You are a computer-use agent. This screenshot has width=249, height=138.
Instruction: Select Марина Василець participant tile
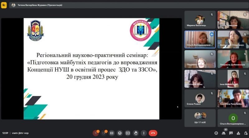200,20
